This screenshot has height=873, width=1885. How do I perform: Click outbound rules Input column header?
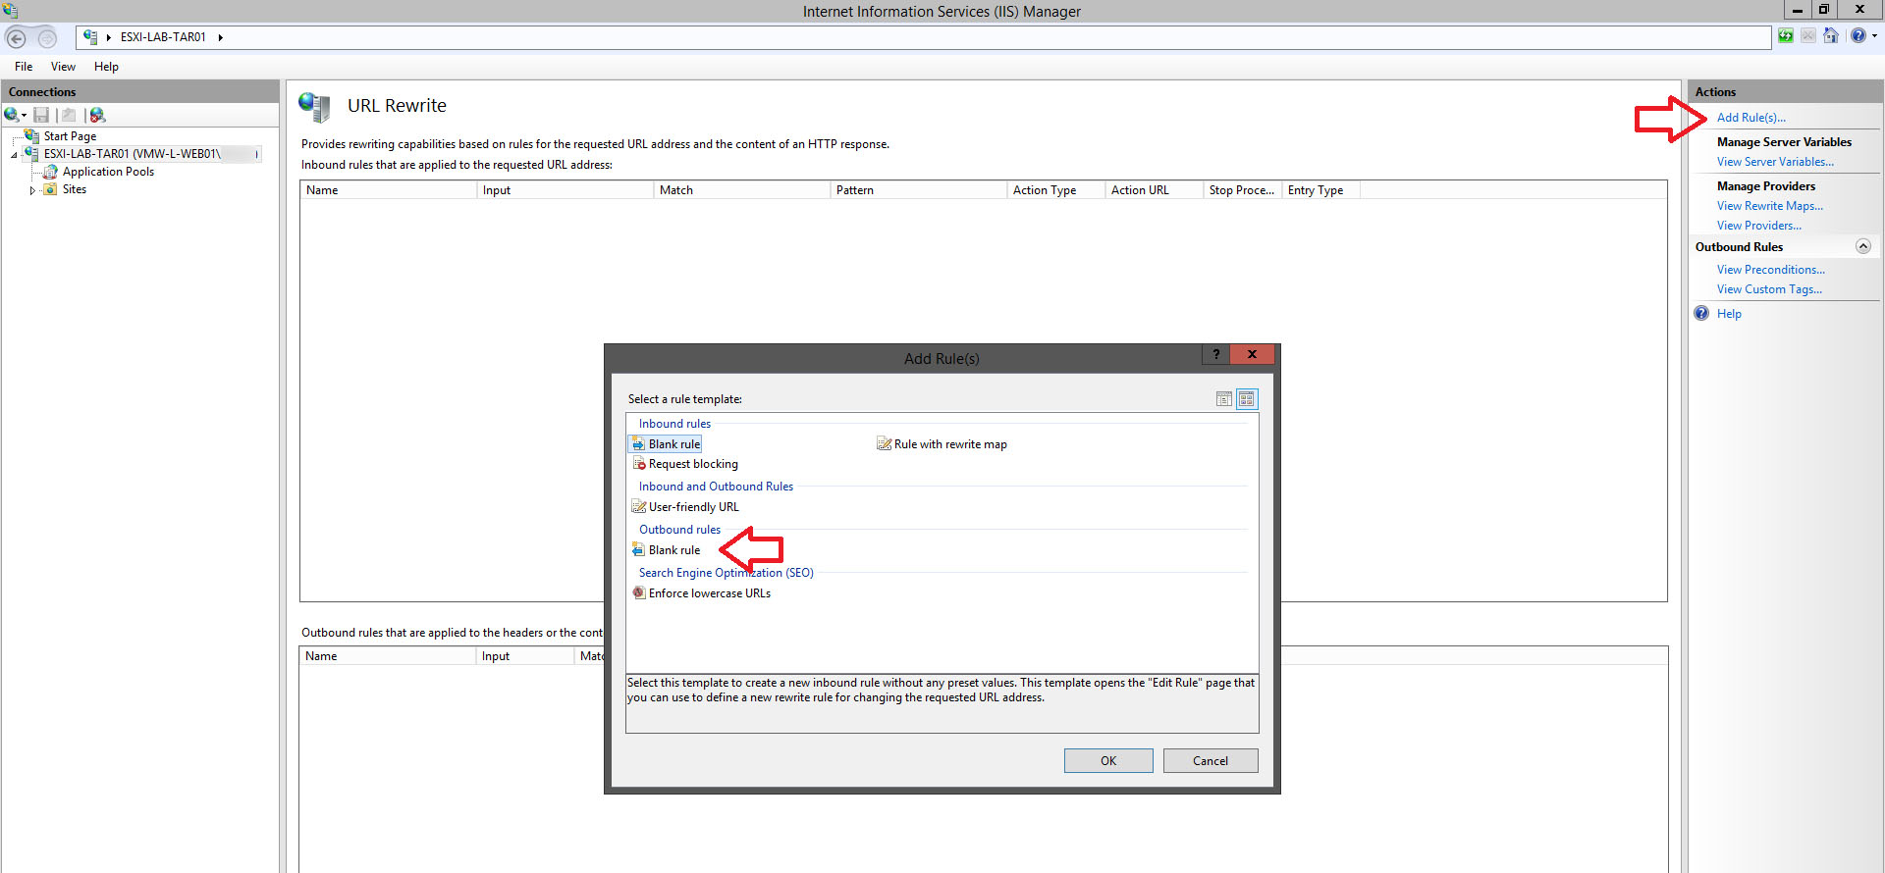pos(525,656)
